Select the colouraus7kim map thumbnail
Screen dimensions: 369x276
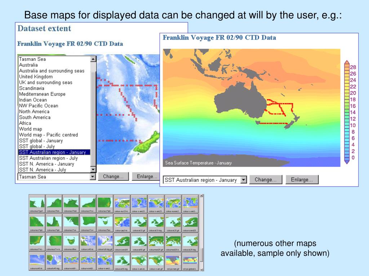pos(54,204)
